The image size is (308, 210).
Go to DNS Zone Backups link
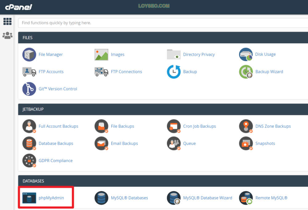[x=273, y=126]
